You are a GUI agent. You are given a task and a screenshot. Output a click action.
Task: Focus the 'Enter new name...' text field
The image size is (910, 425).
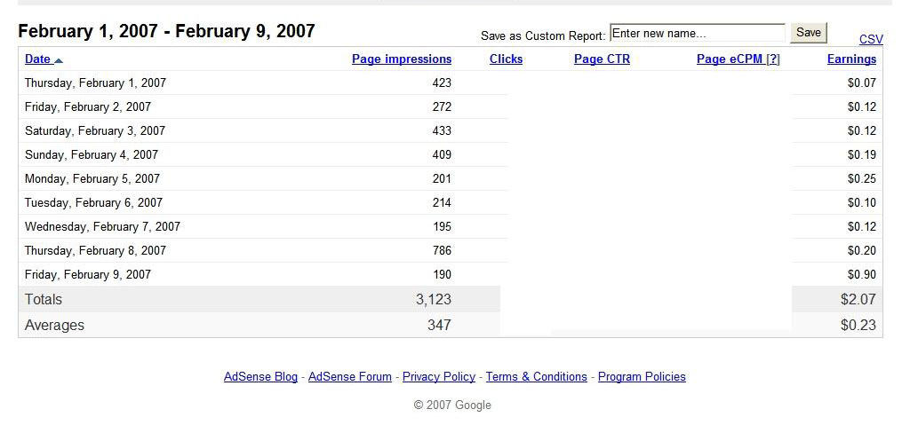[697, 34]
